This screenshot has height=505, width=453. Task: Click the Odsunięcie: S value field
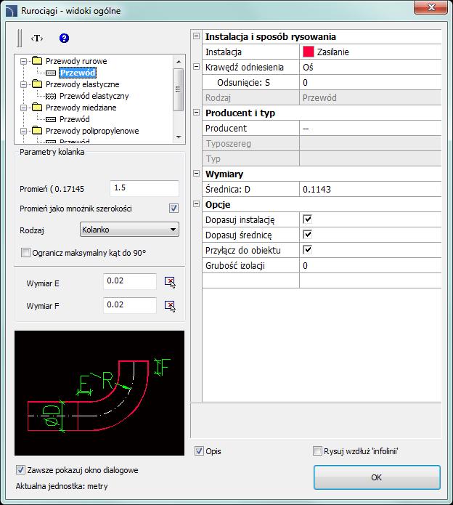[370, 82]
